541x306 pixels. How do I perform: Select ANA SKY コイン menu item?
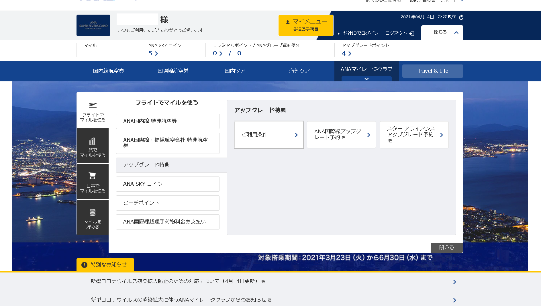point(168,184)
